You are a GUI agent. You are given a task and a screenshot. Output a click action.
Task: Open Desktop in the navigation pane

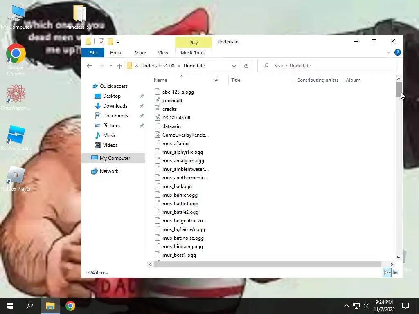point(112,96)
